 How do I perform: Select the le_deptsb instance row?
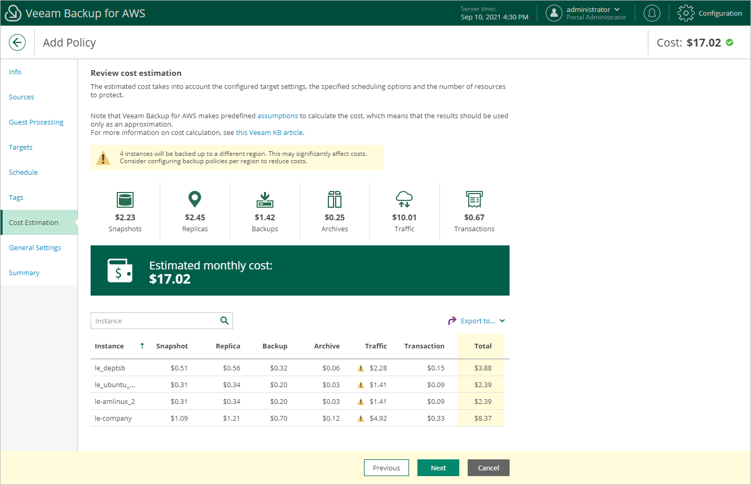297,368
